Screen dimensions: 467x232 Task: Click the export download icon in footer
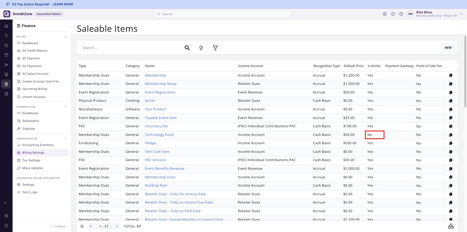(x=451, y=226)
